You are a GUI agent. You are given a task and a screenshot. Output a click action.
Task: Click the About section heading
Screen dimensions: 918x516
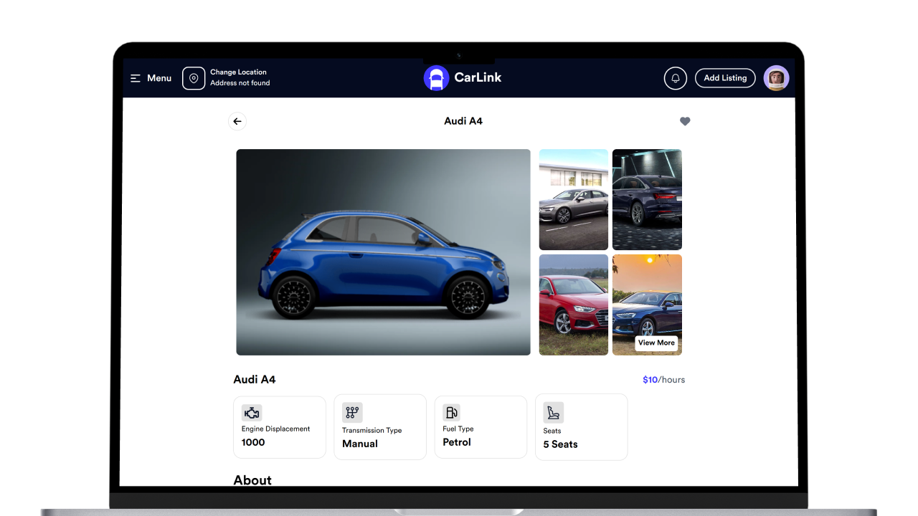[x=252, y=480]
